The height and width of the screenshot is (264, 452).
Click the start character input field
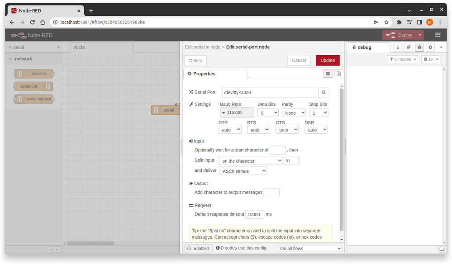pos(278,150)
